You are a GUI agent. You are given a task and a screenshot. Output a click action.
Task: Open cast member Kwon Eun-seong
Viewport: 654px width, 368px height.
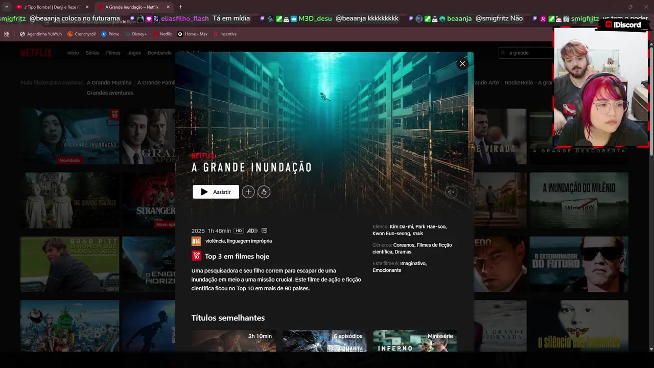click(x=391, y=234)
